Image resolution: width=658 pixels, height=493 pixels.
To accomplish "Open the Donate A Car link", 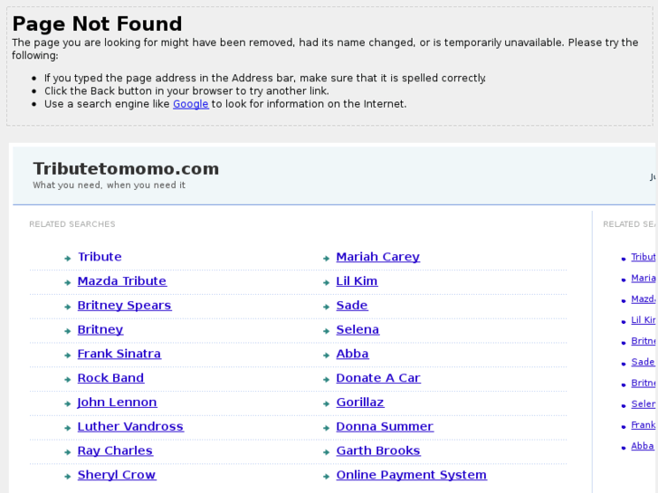I will [378, 378].
